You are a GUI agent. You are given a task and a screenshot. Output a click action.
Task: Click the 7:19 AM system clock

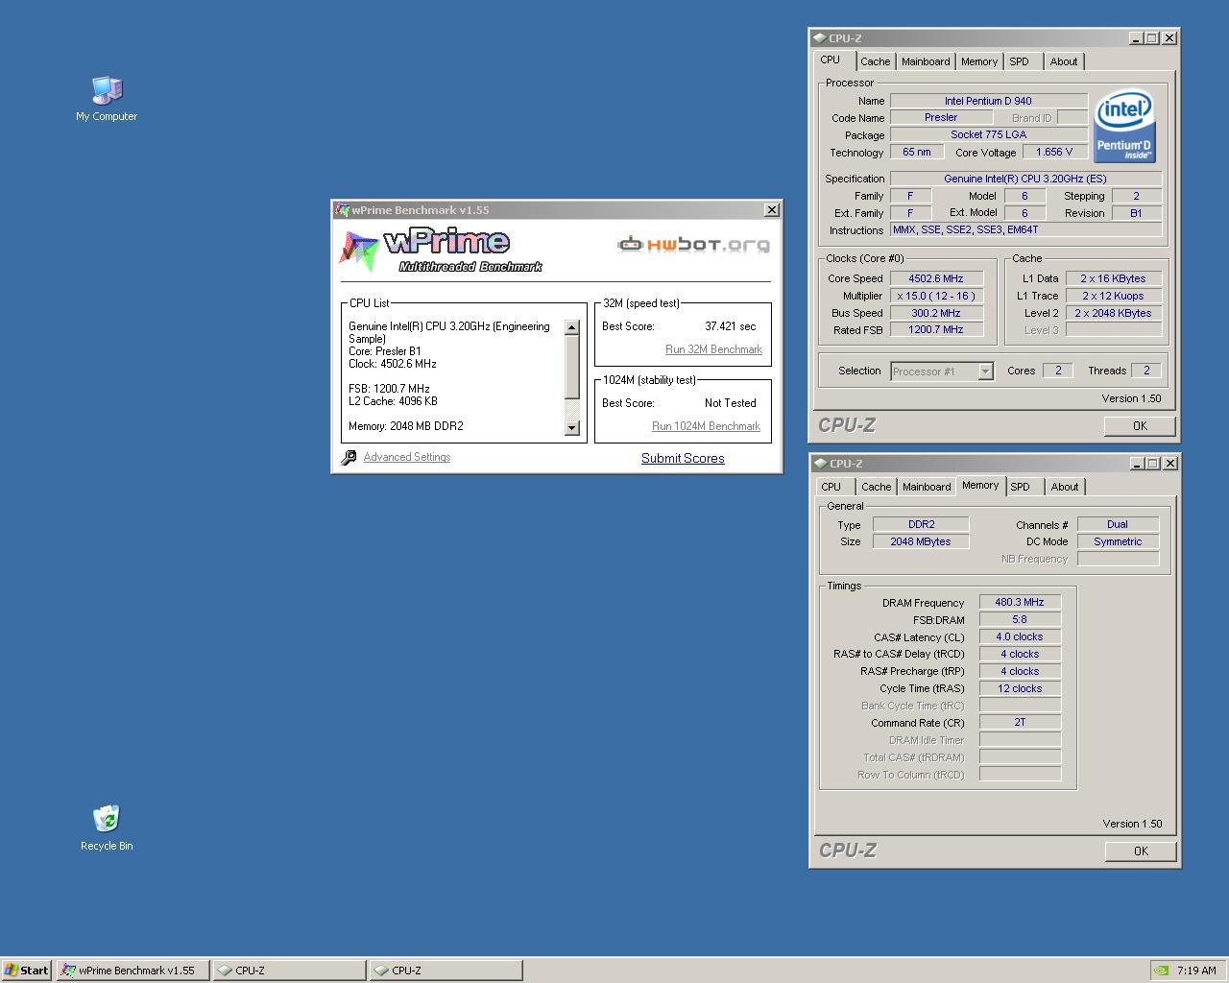tap(1196, 971)
